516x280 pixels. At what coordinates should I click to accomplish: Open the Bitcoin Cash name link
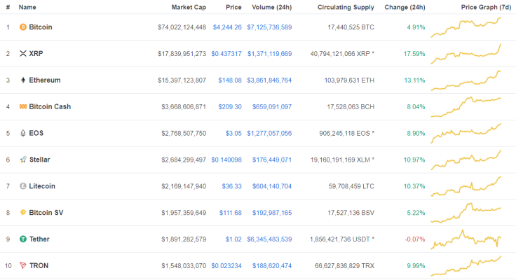coord(50,106)
